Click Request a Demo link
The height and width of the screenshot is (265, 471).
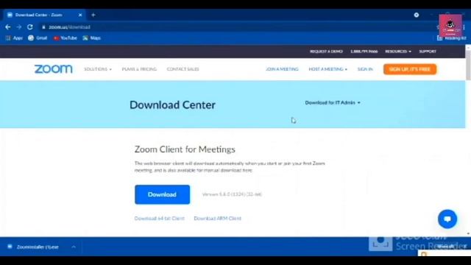tap(326, 52)
